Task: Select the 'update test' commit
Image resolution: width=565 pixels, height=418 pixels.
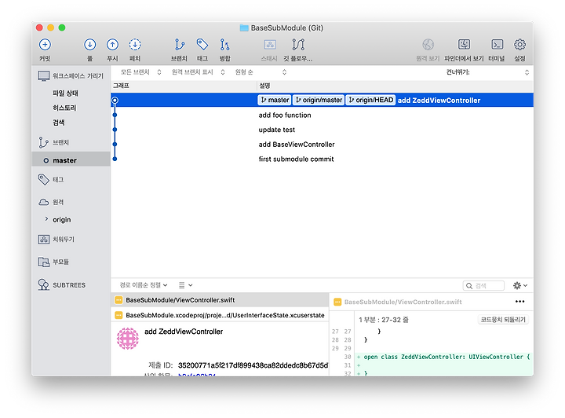Action: click(x=322, y=130)
